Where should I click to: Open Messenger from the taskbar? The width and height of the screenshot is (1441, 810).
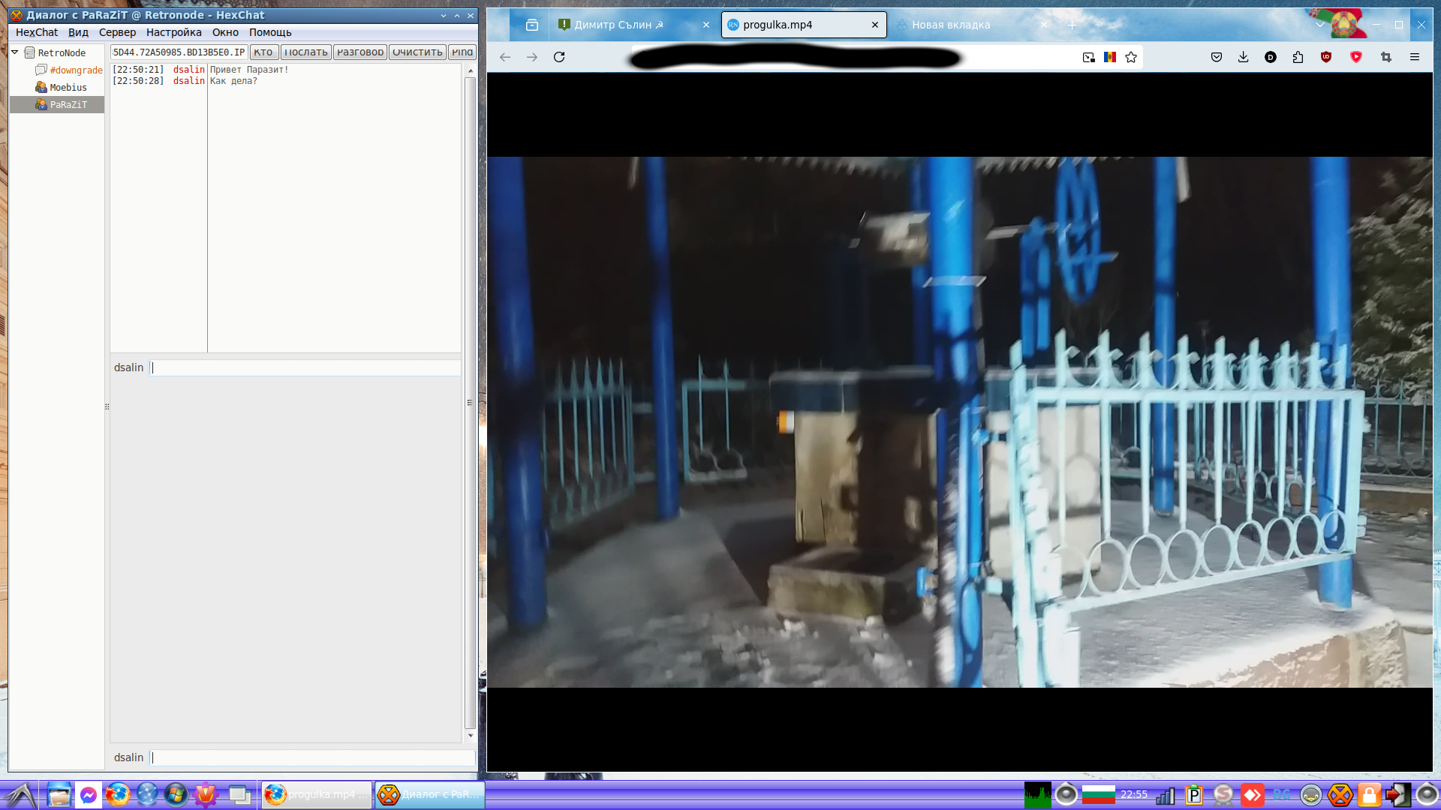tap(89, 795)
